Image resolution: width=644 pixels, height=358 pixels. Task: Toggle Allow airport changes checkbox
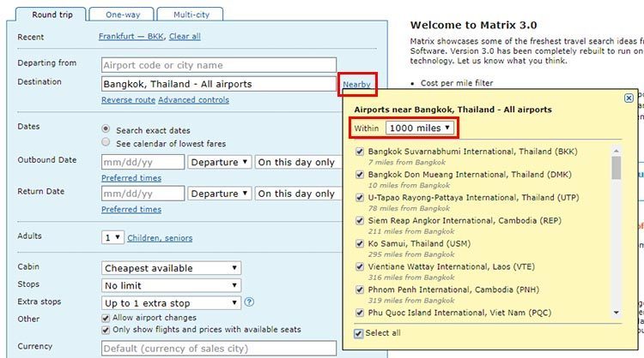(x=106, y=318)
